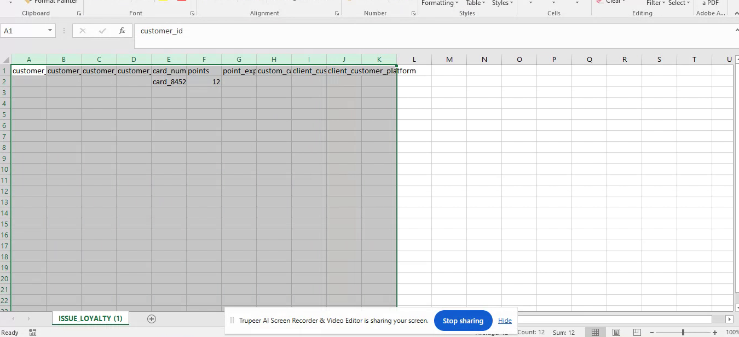
Task: Click Stop sharing button
Action: [x=463, y=321]
